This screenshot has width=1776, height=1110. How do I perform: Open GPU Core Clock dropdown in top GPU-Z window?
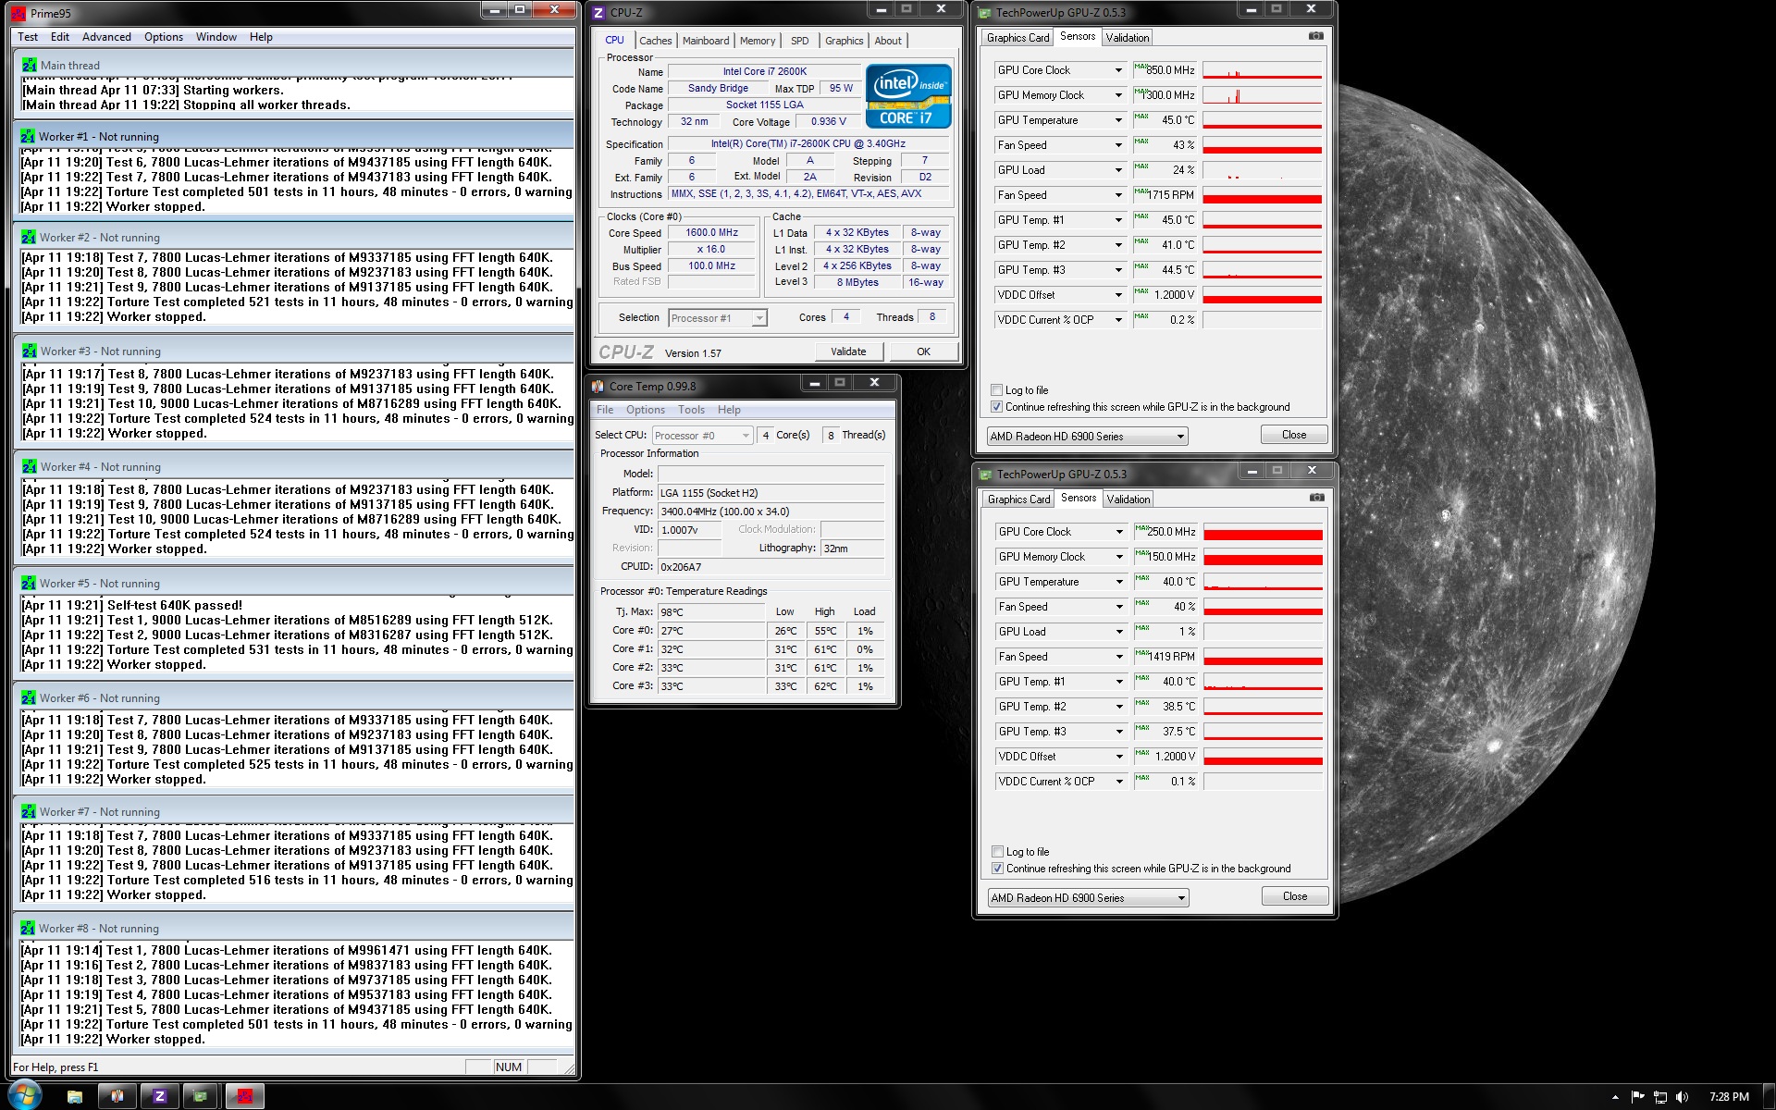click(x=1117, y=70)
